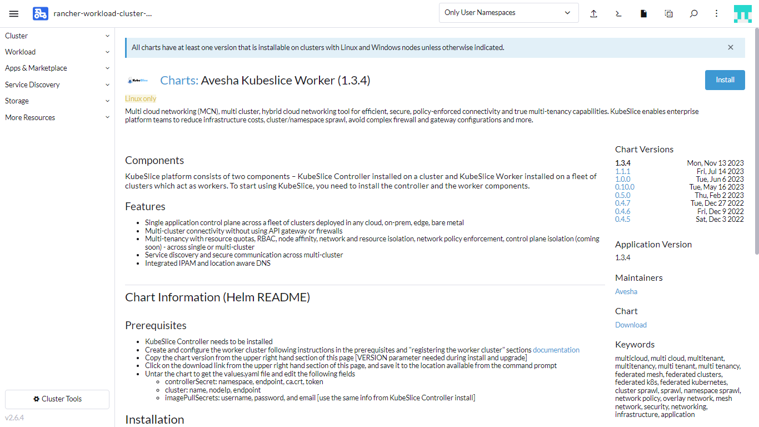759x427 pixels.
Task: Expand the Apps & Marketplace section
Action: click(57, 68)
